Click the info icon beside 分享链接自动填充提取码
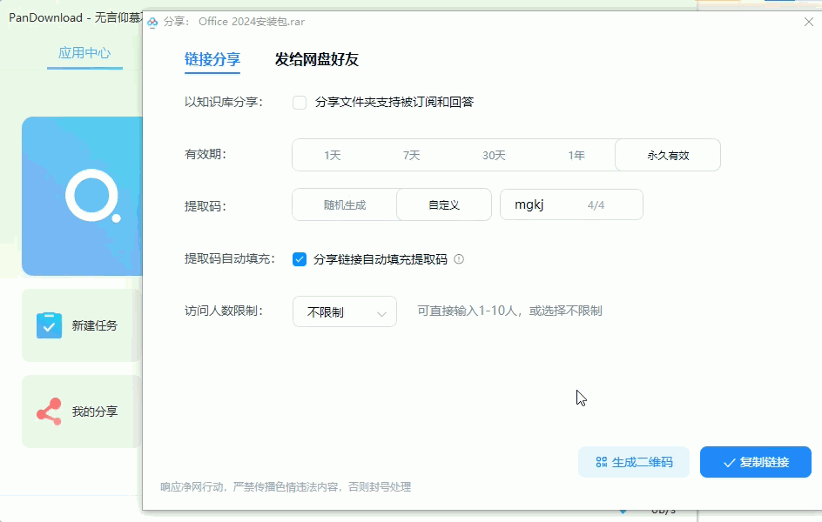Screen dimensions: 822x522 click(458, 258)
